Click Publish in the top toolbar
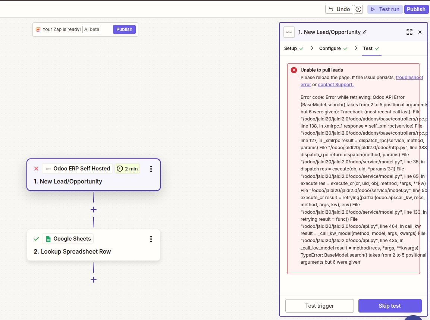 pyautogui.click(x=416, y=9)
